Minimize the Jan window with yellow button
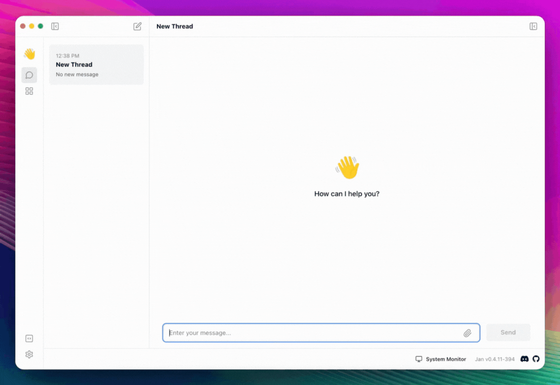 pos(32,26)
